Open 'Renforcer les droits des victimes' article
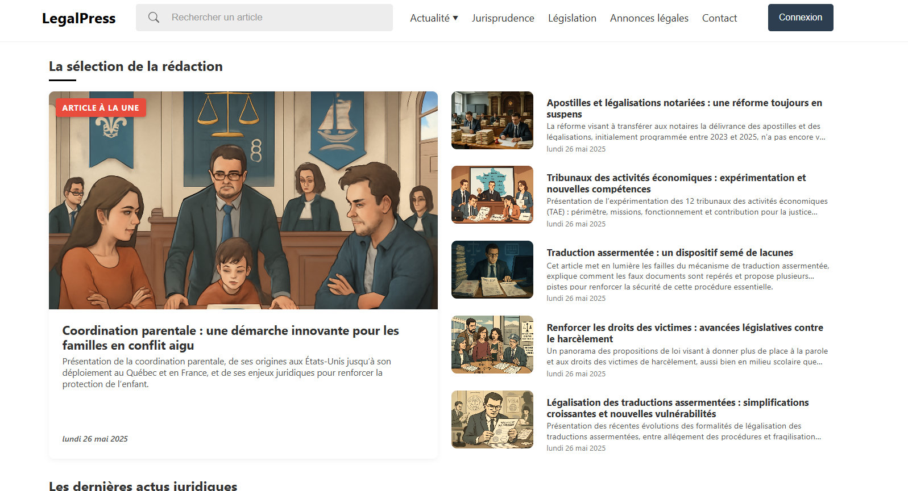This screenshot has width=908, height=491. click(x=685, y=333)
